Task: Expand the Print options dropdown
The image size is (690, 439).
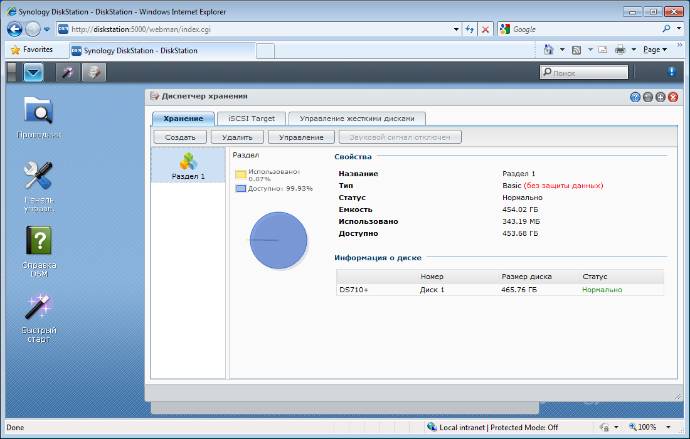Action: click(634, 50)
